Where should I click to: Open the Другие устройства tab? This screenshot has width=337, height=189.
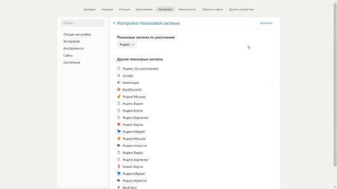[x=241, y=9]
